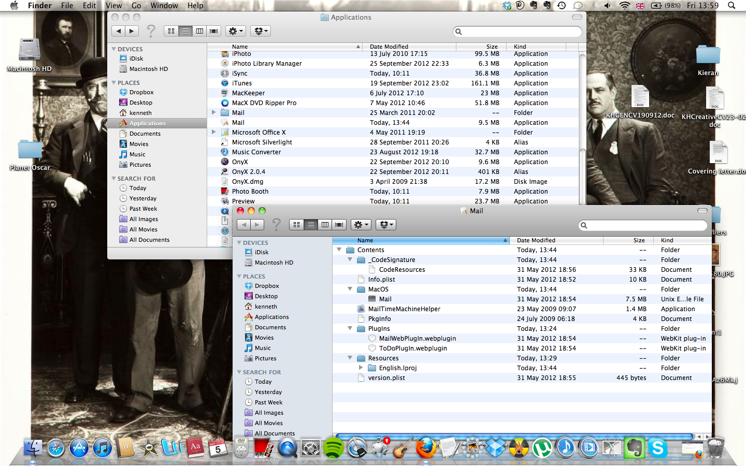This screenshot has width=746, height=466.
Task: Click the horizontal scrollbar in Mail window
Action: click(515, 436)
